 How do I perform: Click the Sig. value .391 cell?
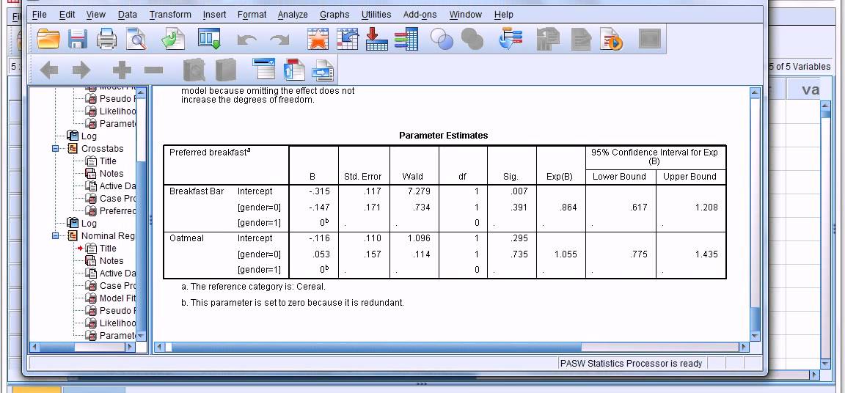[x=519, y=207]
